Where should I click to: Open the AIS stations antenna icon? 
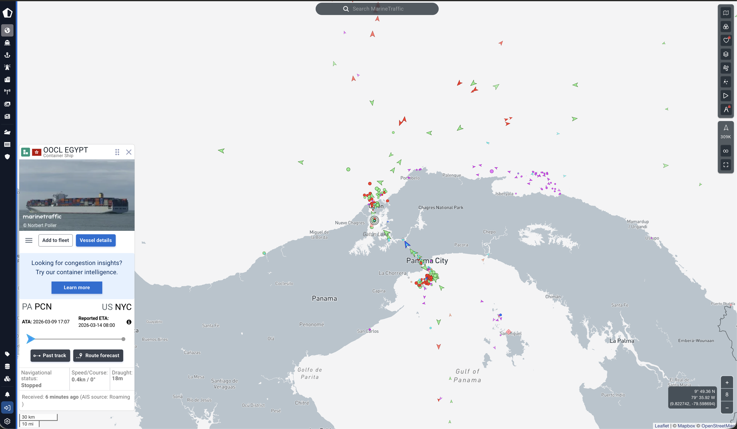tap(7, 92)
